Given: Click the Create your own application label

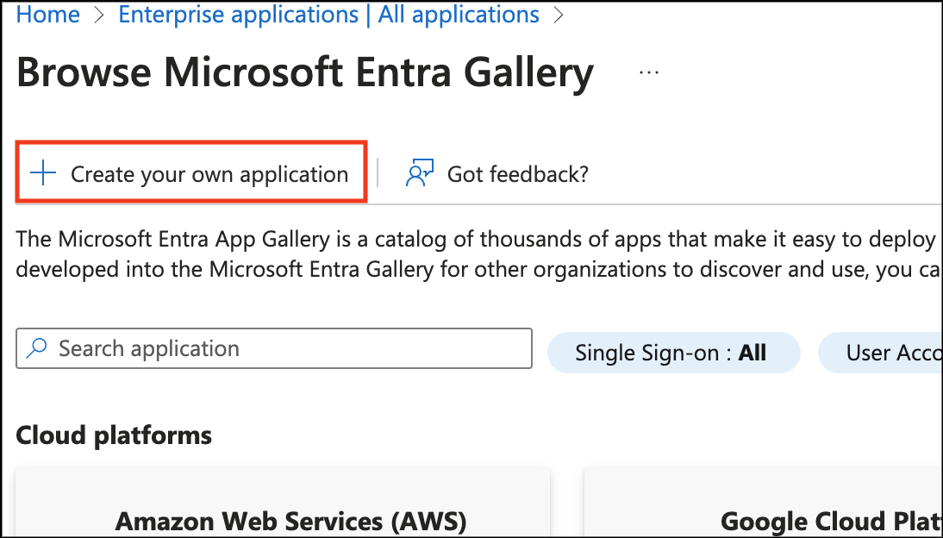Looking at the screenshot, I should tap(209, 174).
